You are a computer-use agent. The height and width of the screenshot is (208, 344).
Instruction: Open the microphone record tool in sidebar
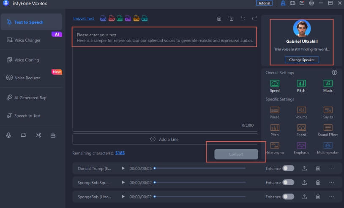click(x=8, y=135)
